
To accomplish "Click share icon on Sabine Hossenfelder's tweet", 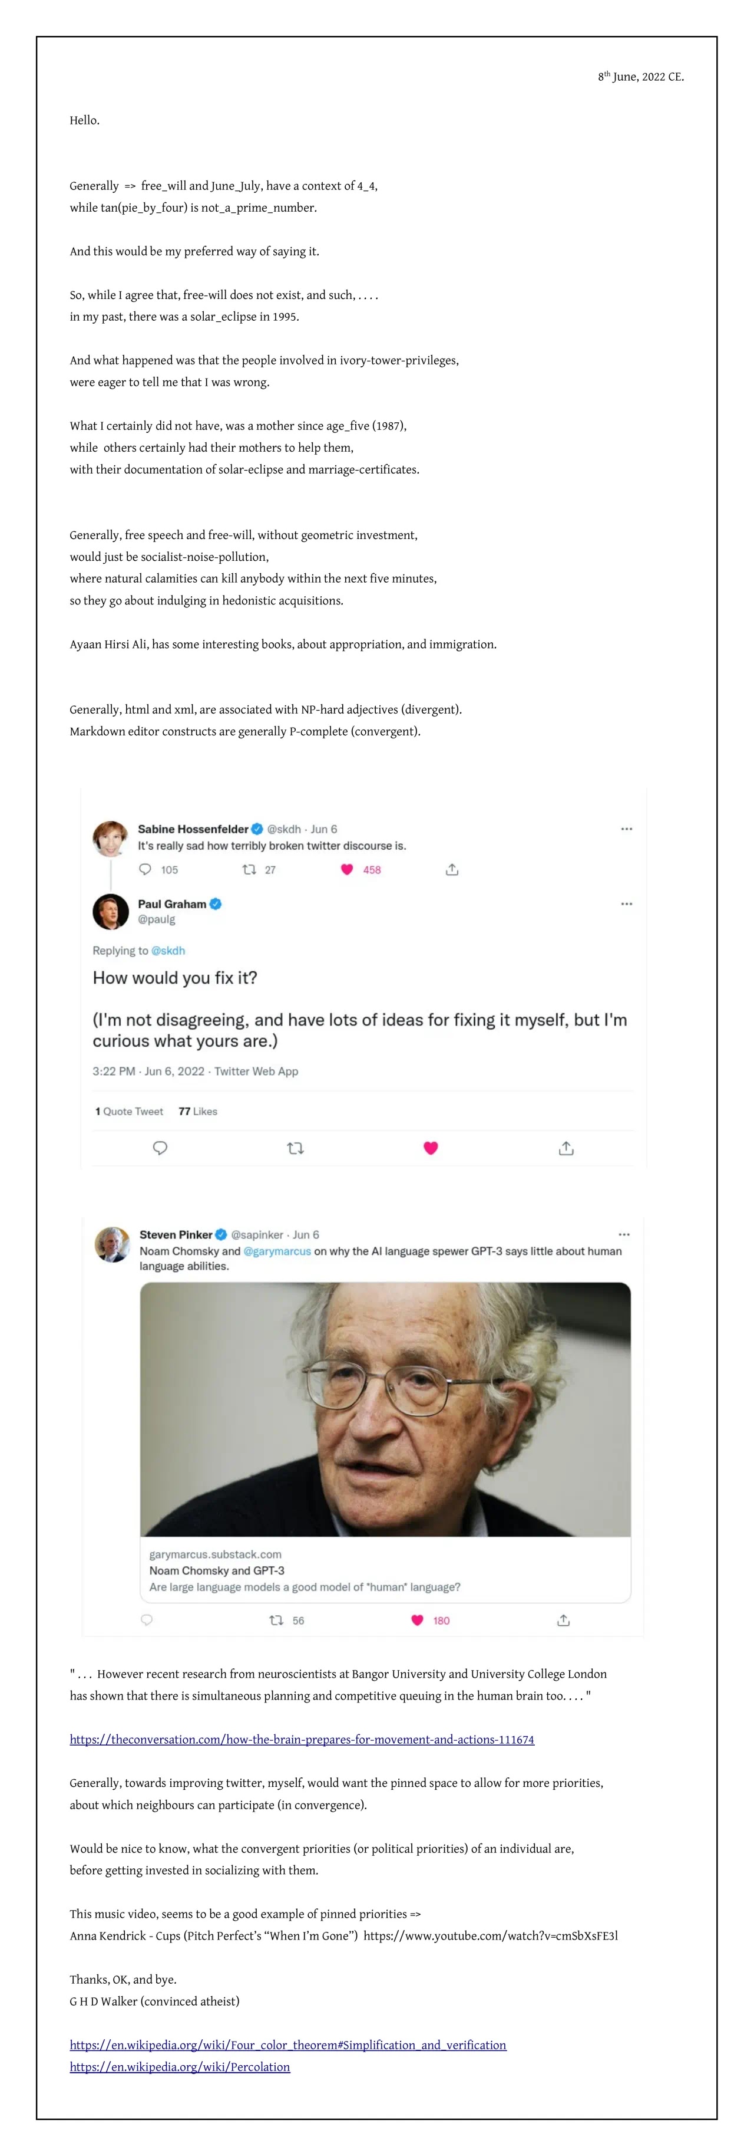I will coord(452,870).
